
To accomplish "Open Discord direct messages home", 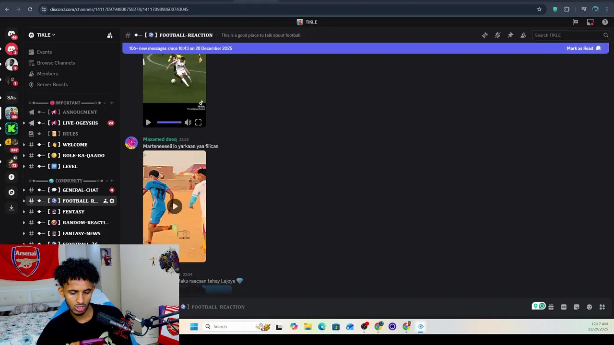I will 12,34.
